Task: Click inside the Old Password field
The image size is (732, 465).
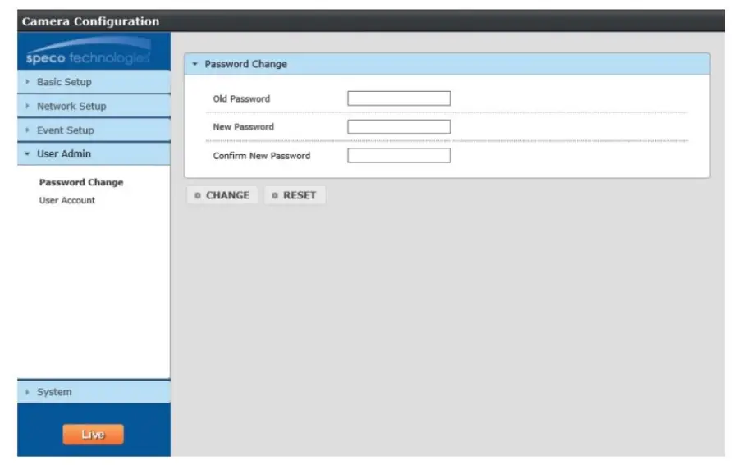Action: click(399, 98)
